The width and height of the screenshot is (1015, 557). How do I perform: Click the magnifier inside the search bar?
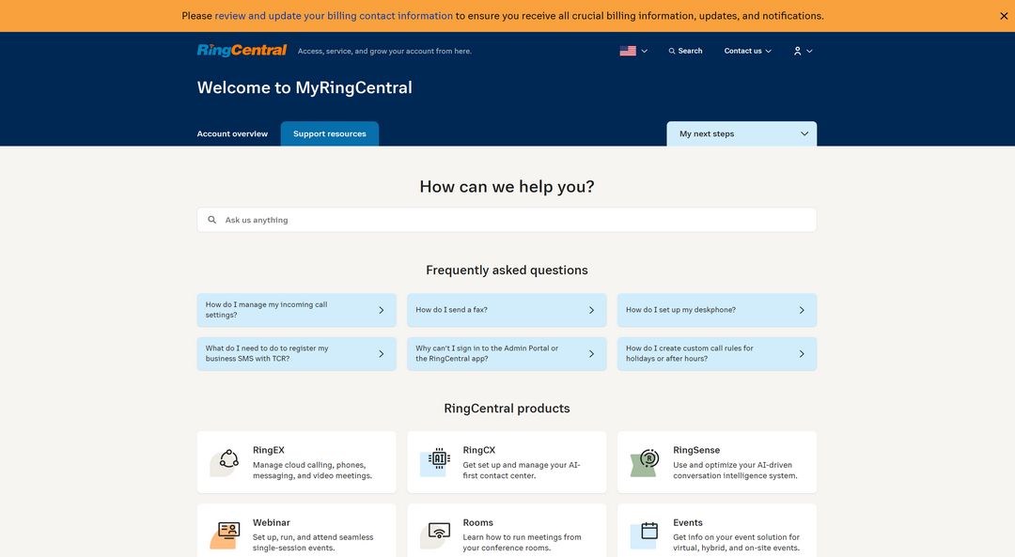tap(211, 219)
